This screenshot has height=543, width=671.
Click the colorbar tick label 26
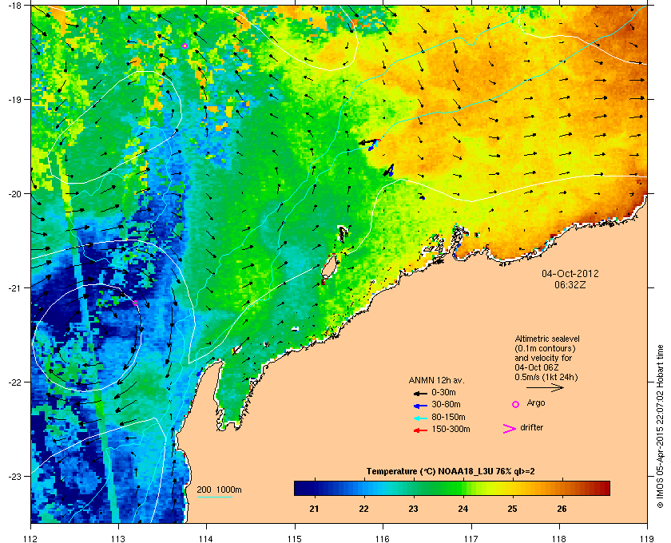pyautogui.click(x=562, y=509)
